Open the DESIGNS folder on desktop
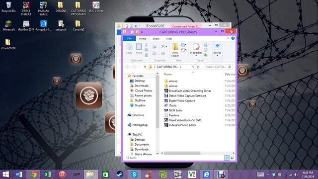The height and width of the screenshot is (179, 318). click(61, 7)
